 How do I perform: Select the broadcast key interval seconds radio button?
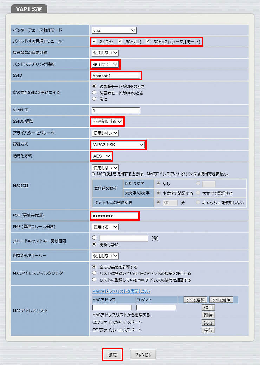coord(94,238)
